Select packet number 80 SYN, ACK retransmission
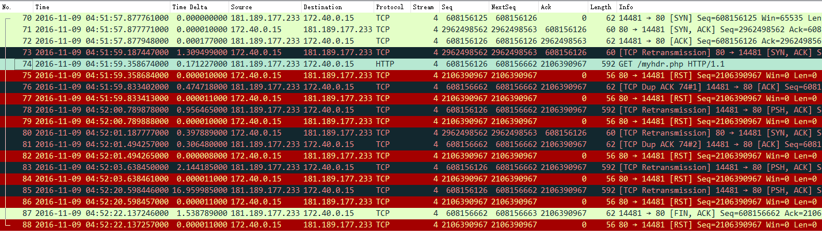The width and height of the screenshot is (822, 232). click(x=411, y=133)
